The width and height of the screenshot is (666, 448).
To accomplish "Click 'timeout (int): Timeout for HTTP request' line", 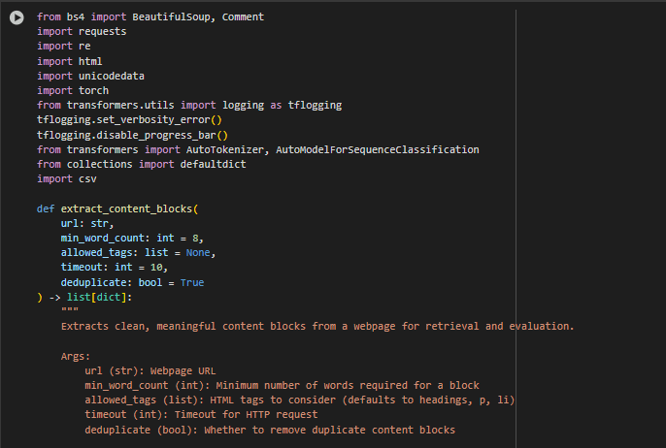I will coord(201,414).
